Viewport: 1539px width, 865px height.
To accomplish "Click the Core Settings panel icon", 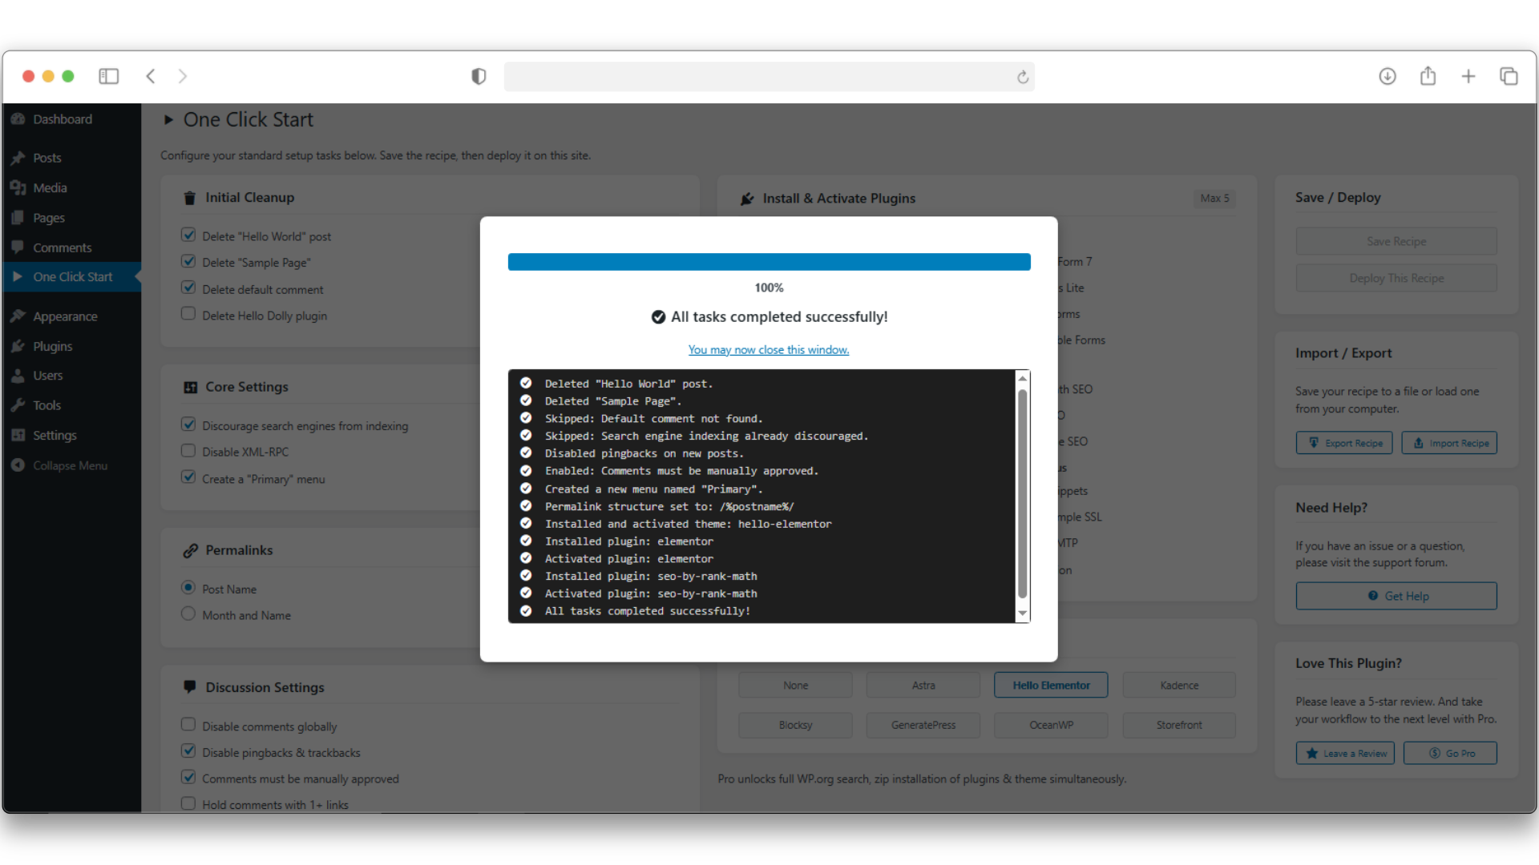I will click(190, 387).
